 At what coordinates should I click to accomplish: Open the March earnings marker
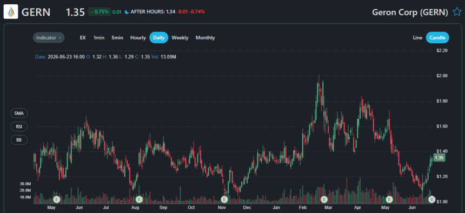(x=324, y=199)
